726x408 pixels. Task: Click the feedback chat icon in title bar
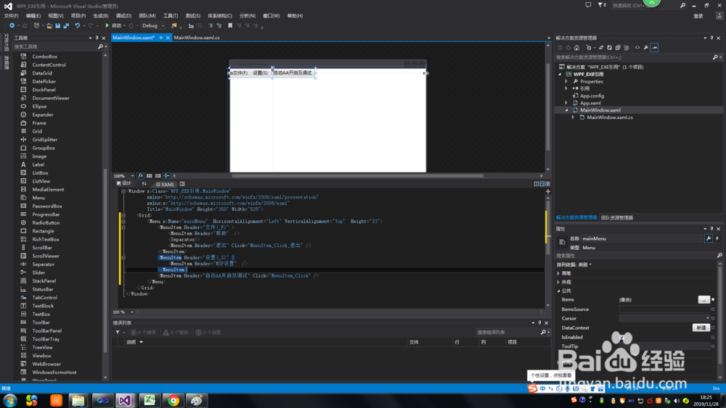coord(588,5)
